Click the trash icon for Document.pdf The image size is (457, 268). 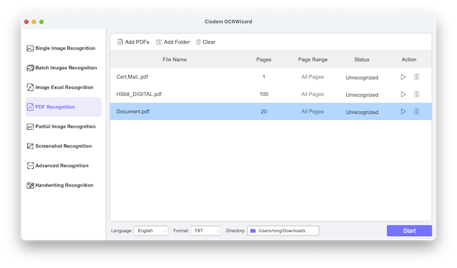pos(417,112)
